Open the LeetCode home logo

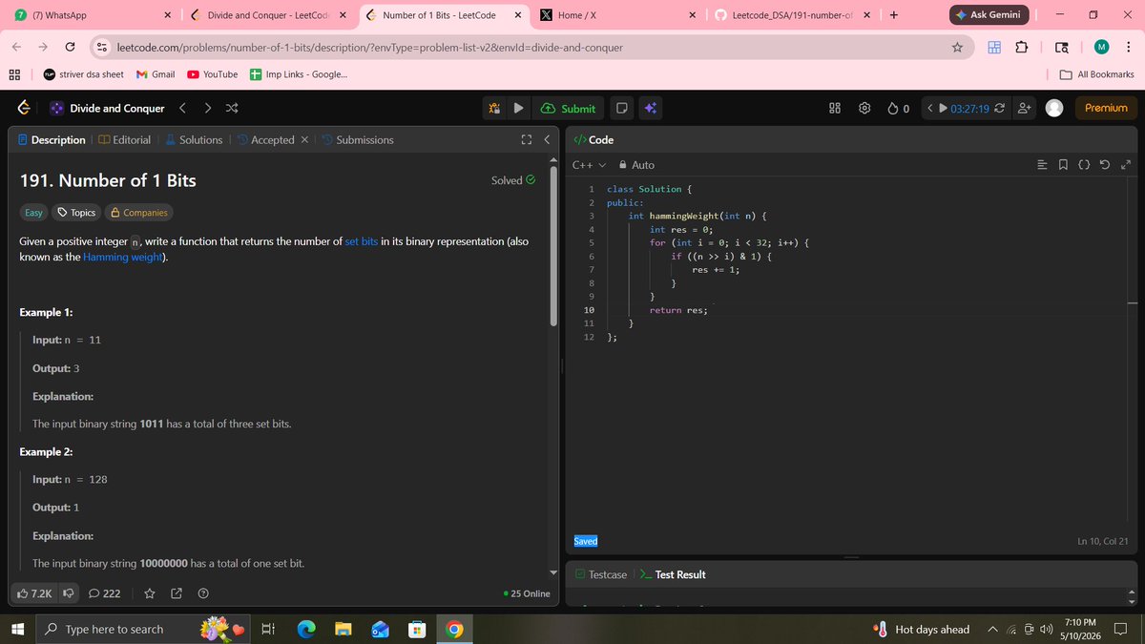(x=25, y=108)
